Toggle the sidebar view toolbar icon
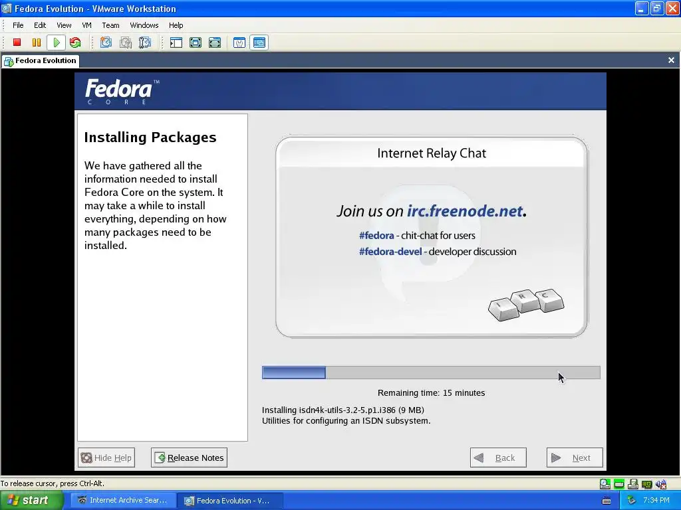 [176, 42]
